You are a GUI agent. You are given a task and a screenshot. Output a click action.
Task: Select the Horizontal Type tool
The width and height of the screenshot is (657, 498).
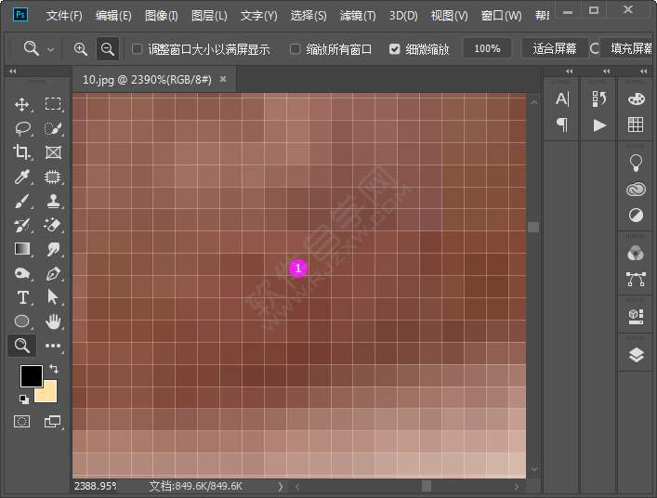click(x=23, y=297)
